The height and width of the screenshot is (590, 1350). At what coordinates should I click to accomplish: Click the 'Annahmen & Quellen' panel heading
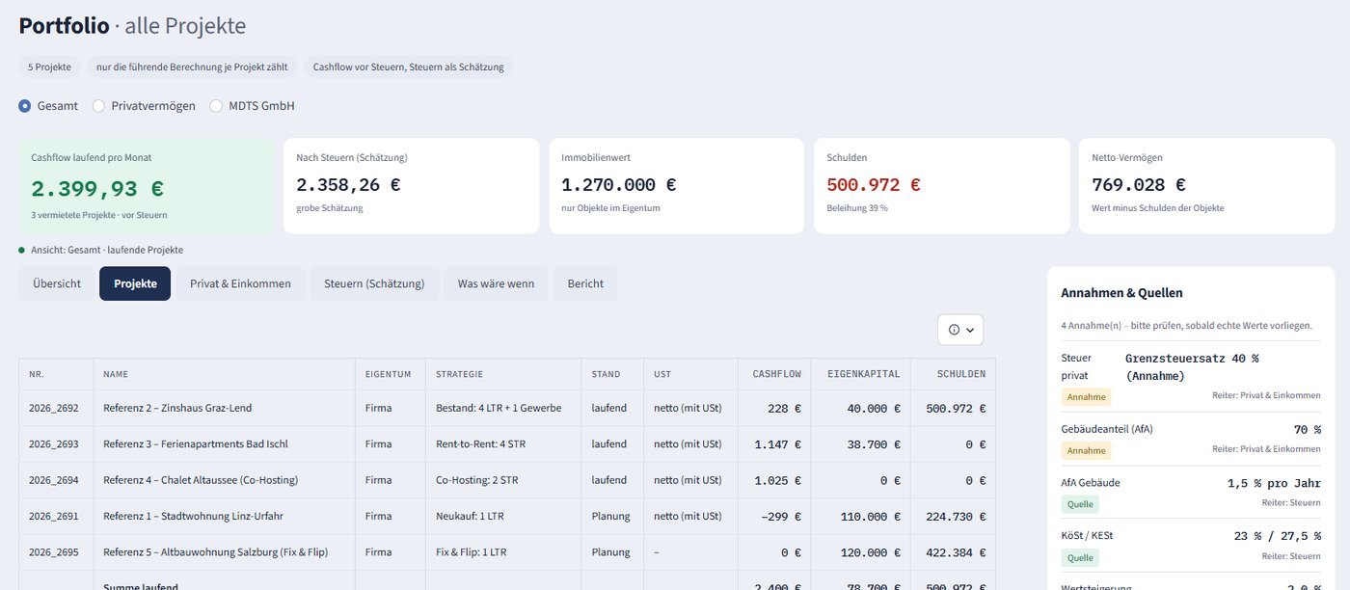click(x=1121, y=293)
